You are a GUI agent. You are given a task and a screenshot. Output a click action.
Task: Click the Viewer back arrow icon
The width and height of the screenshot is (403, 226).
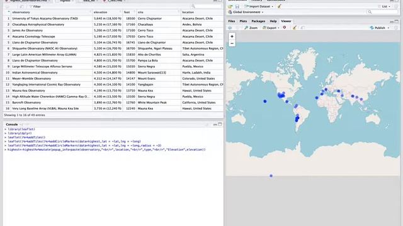coord(230,28)
